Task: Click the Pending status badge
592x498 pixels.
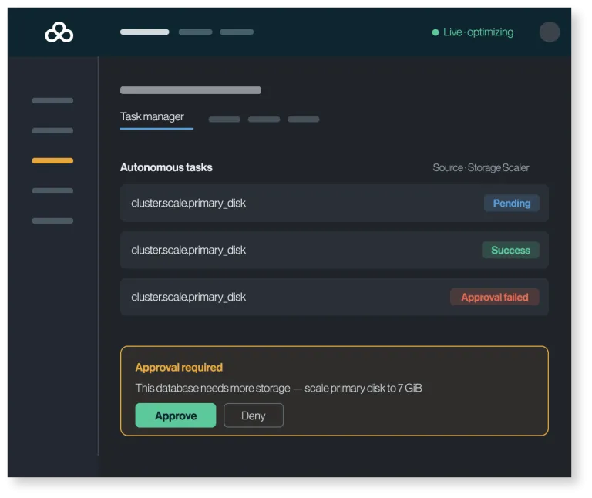Action: pyautogui.click(x=512, y=203)
